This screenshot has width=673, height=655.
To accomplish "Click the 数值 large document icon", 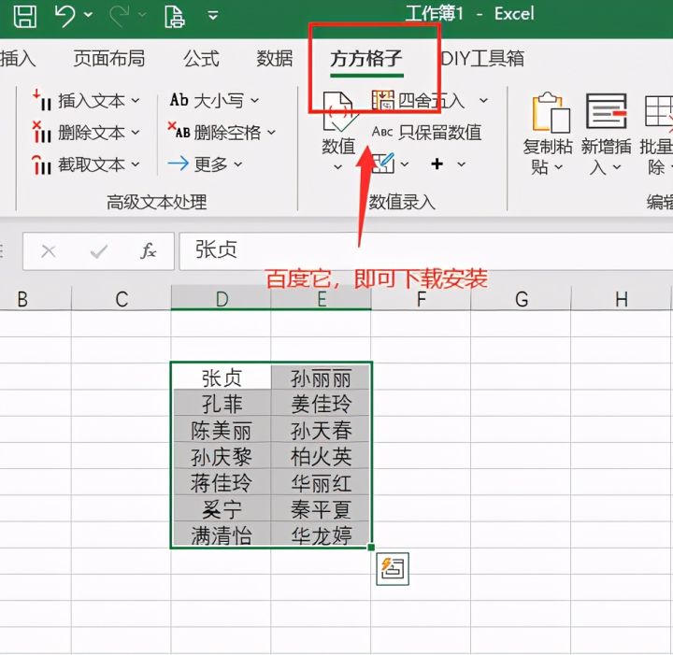I will [x=338, y=112].
